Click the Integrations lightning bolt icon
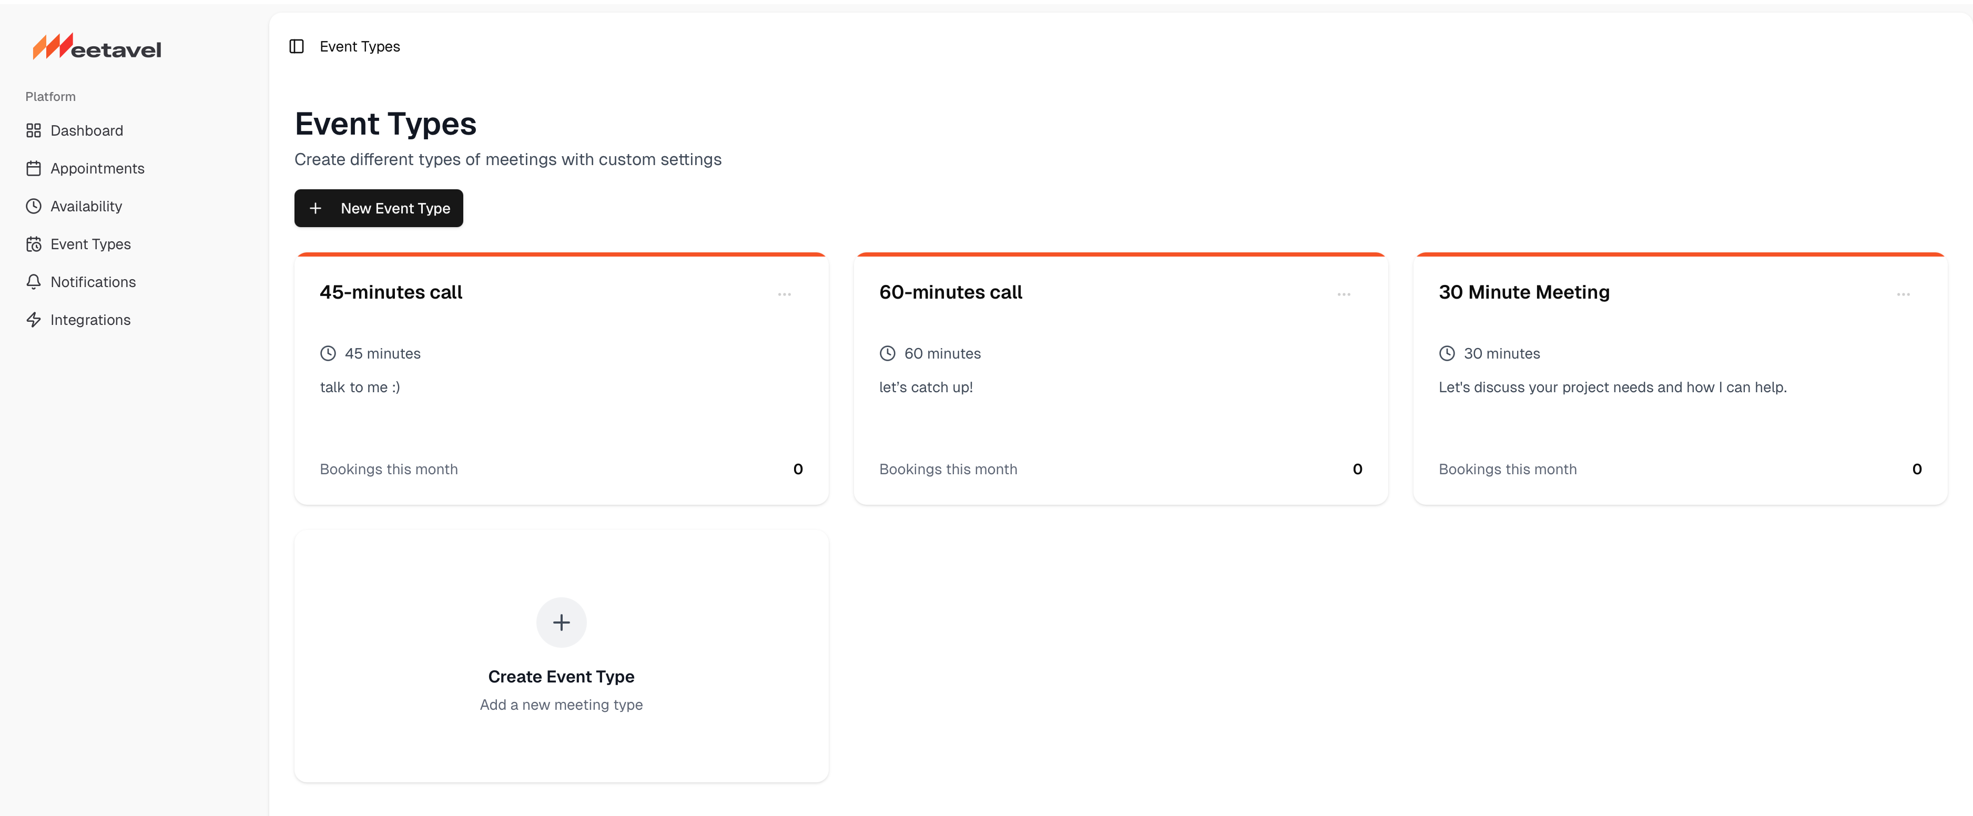Image resolution: width=1973 pixels, height=816 pixels. coord(34,319)
